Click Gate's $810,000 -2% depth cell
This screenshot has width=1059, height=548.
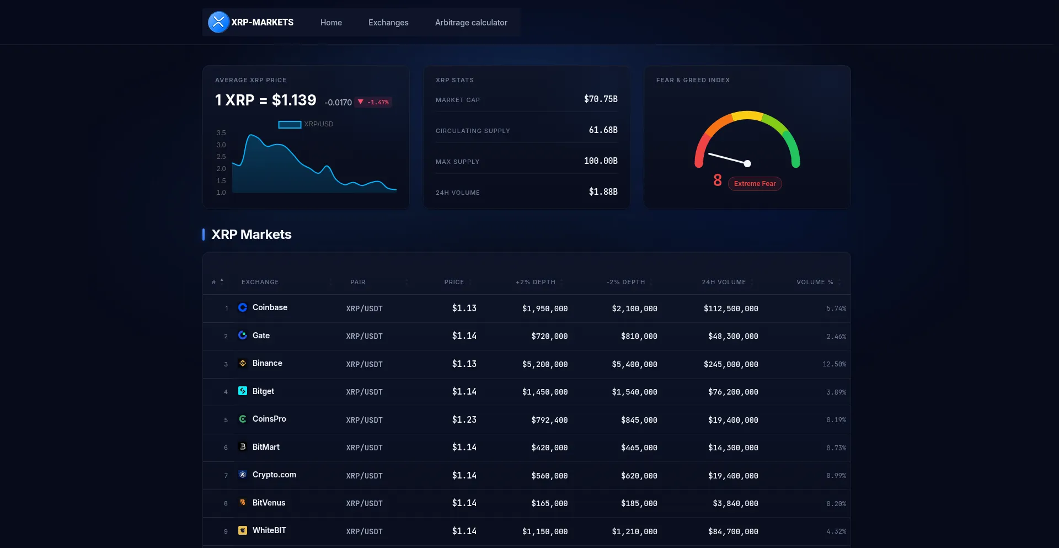pyautogui.click(x=639, y=336)
